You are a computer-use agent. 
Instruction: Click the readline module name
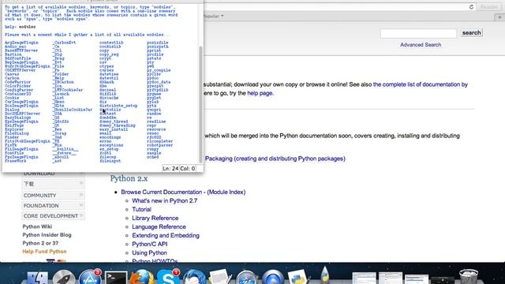(x=156, y=121)
